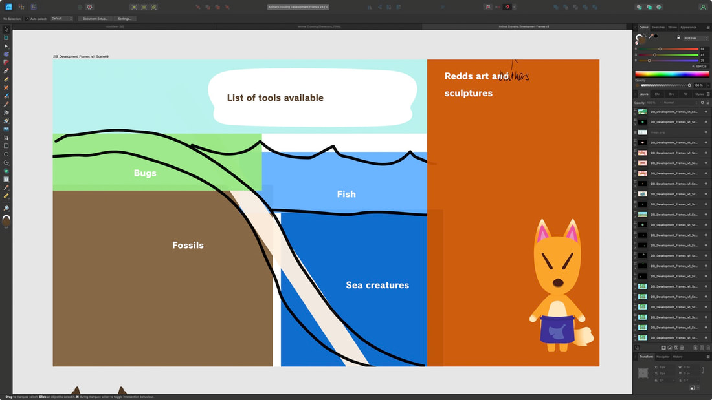Image resolution: width=712 pixels, height=400 pixels.
Task: Switch to the Stroke tab
Action: (673, 28)
